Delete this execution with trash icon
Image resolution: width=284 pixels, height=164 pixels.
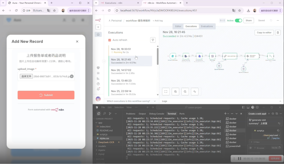[x=278, y=33]
